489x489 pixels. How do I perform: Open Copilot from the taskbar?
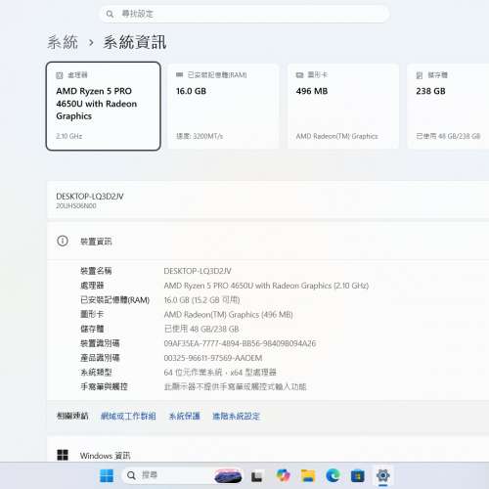click(x=283, y=476)
